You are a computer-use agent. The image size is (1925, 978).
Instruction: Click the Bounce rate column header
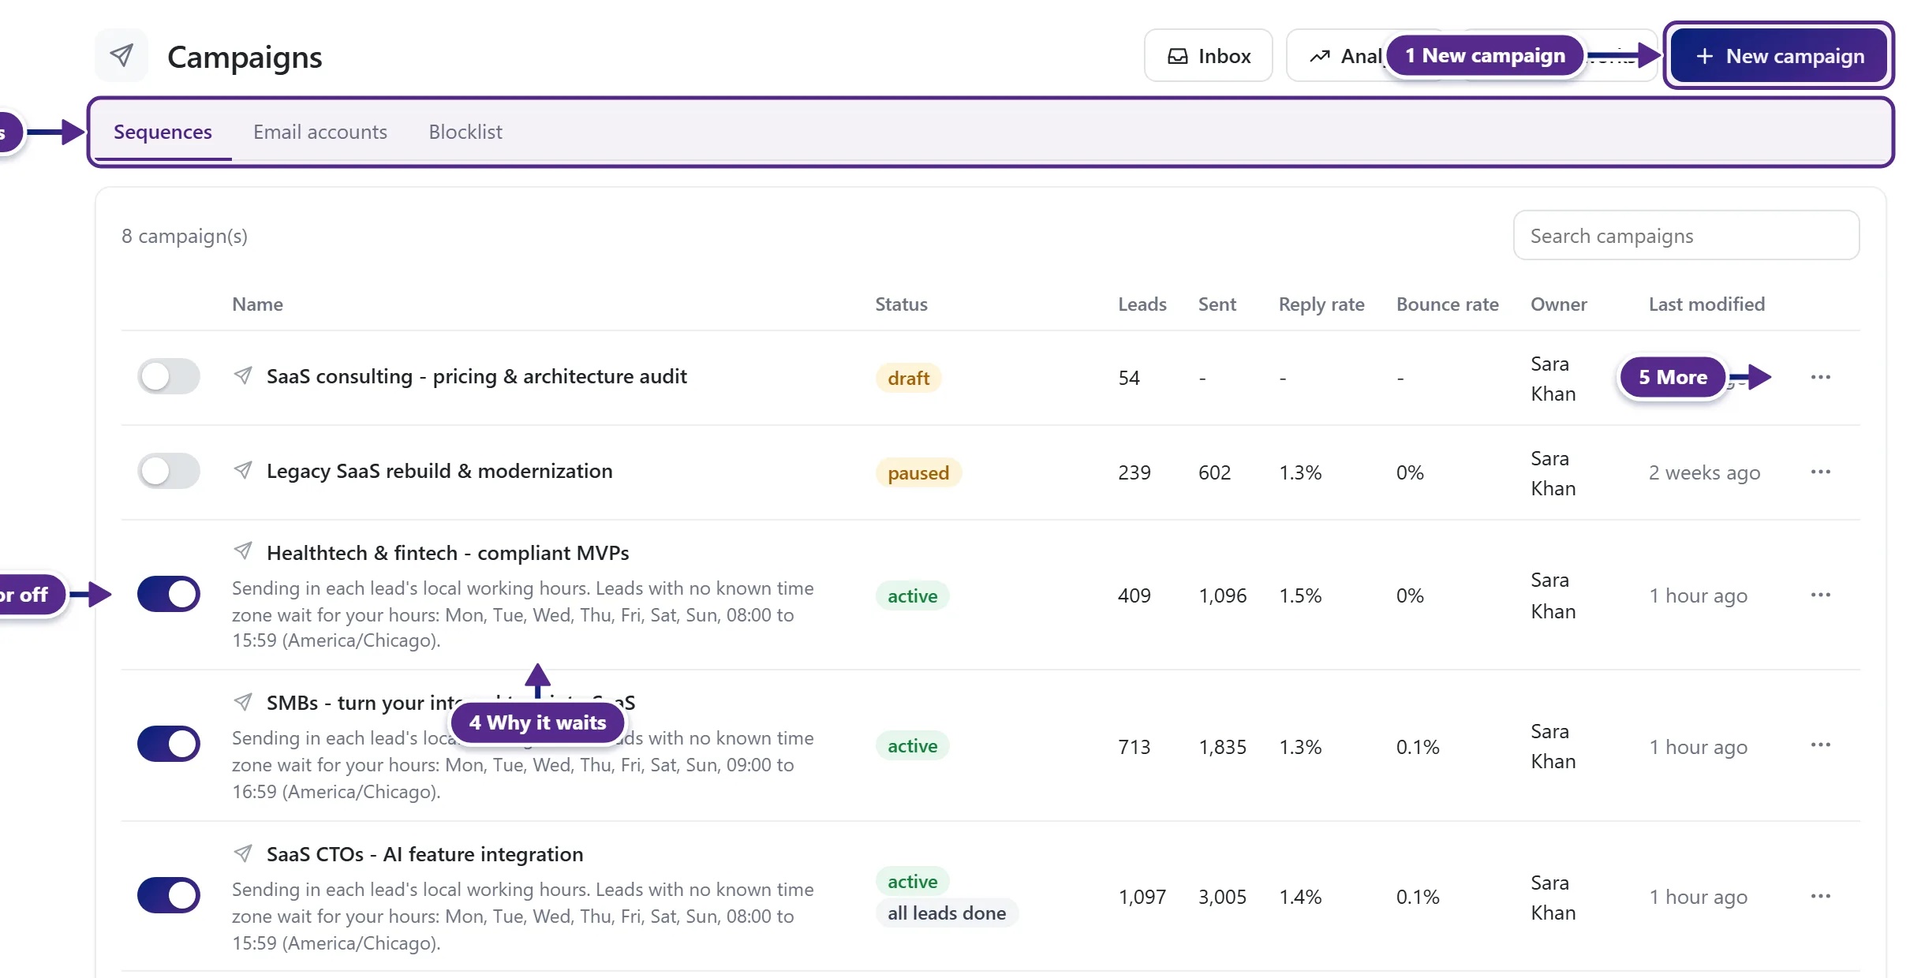coord(1447,304)
